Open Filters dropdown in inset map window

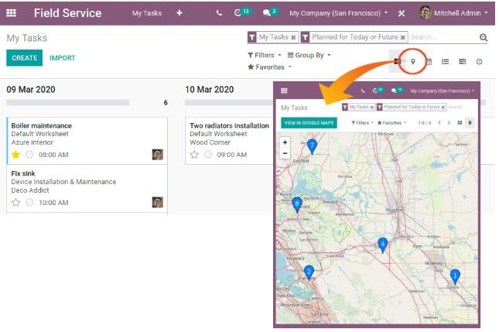pos(362,123)
